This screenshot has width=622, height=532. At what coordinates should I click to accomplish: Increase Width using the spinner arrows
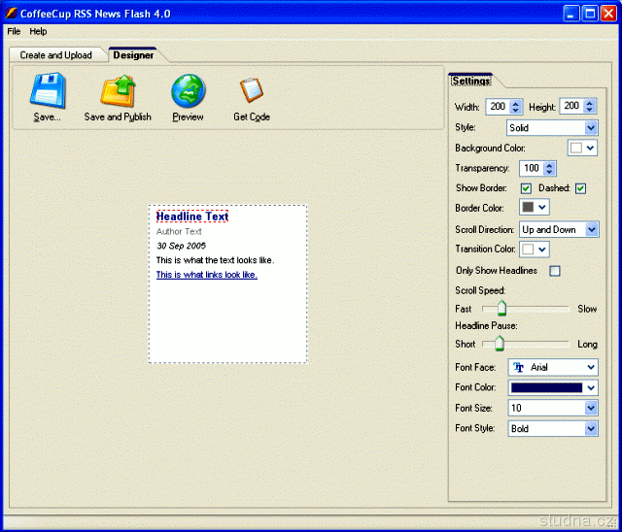coord(516,103)
